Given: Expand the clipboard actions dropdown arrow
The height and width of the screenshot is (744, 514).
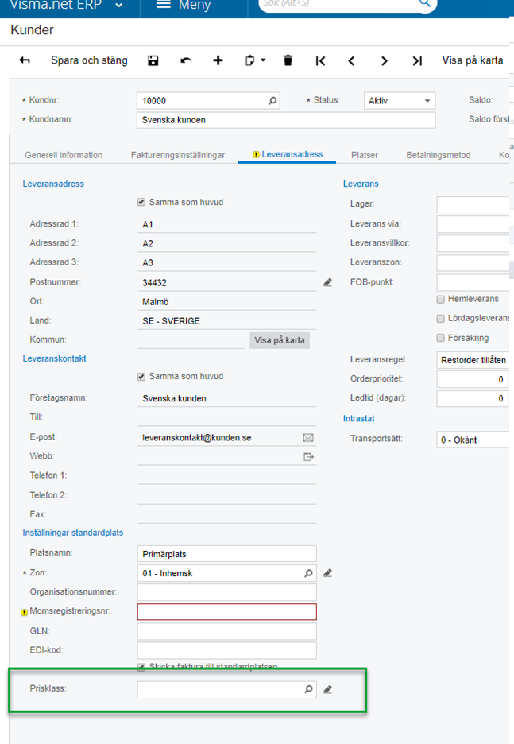Looking at the screenshot, I should pos(263,60).
